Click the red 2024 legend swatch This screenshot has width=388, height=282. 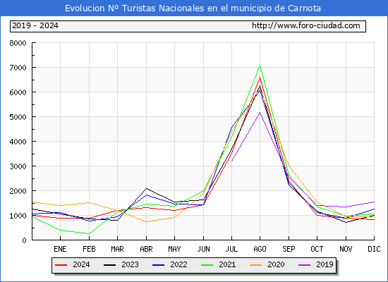pos(61,265)
